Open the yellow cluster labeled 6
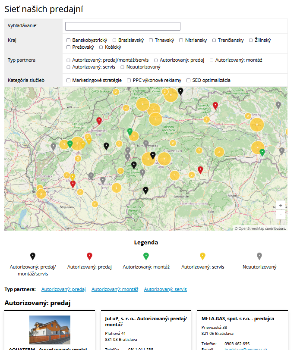 tap(171, 95)
